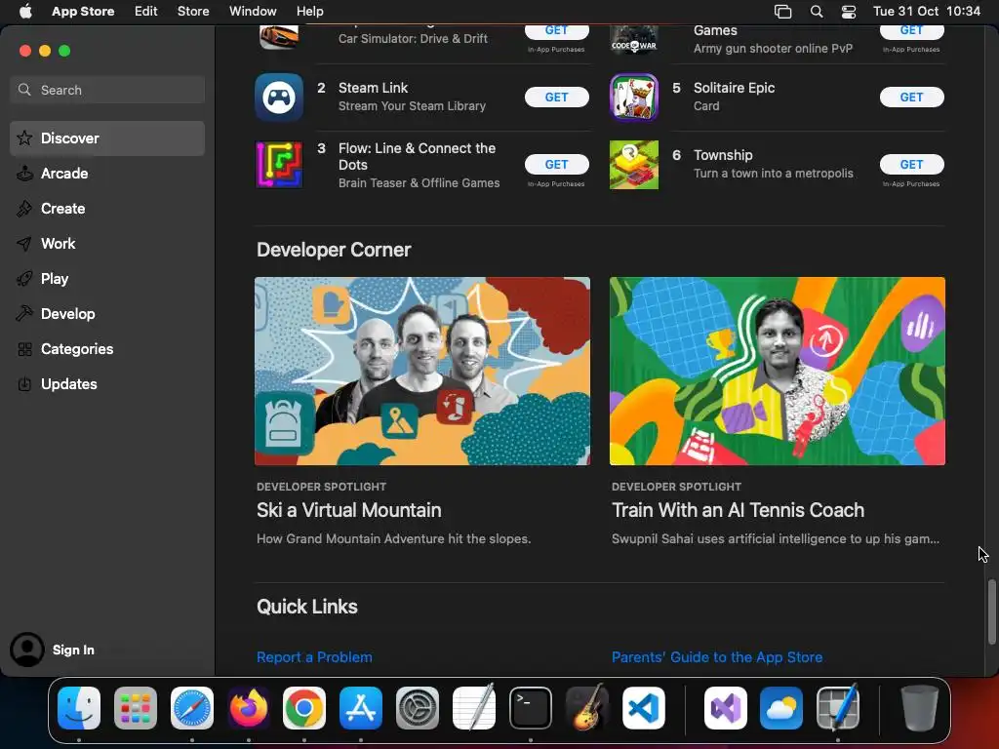999x749 pixels.
Task: Click the Solitaire Epic title text
Action: click(734, 88)
